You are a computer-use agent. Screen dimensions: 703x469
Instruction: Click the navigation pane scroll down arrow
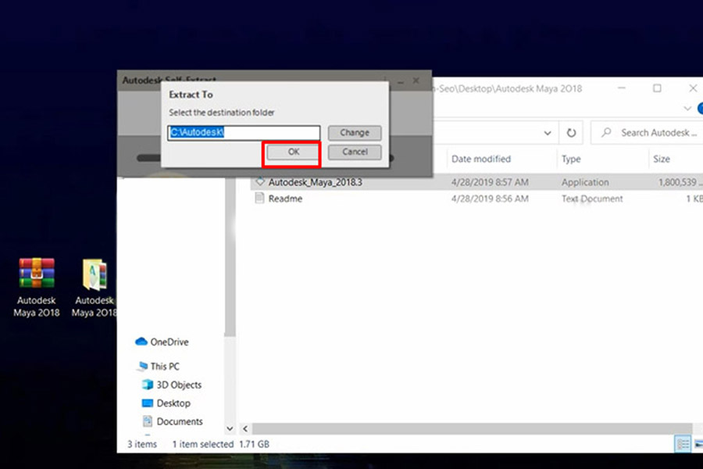pos(230,428)
